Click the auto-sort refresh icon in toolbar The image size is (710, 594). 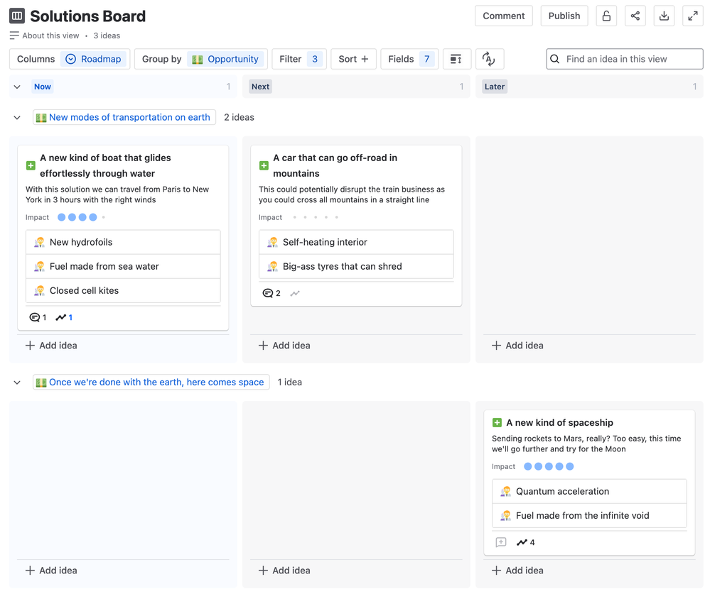tap(489, 59)
